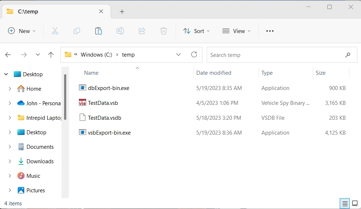Open the See more options menu
This screenshot has height=209, width=361.
[x=270, y=31]
